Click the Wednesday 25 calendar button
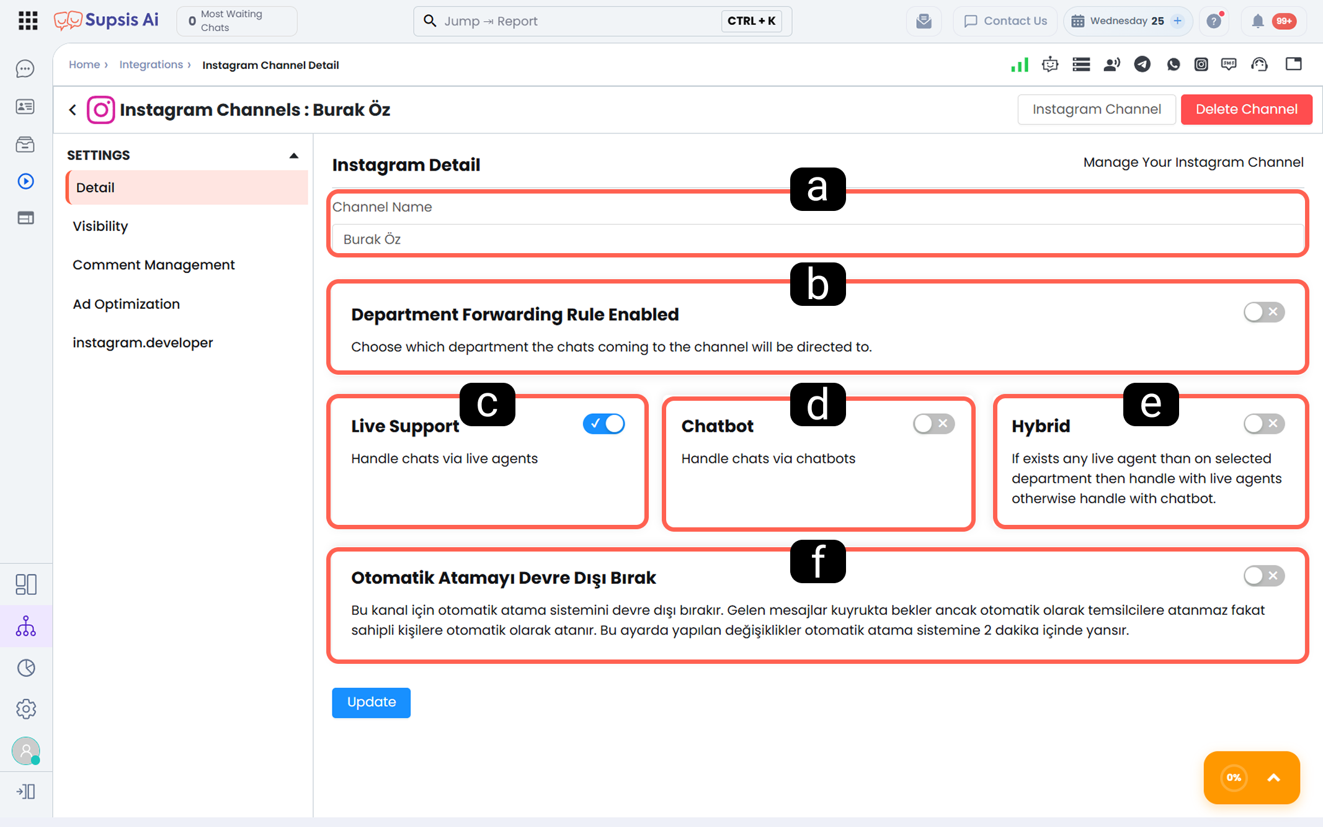 (1128, 21)
